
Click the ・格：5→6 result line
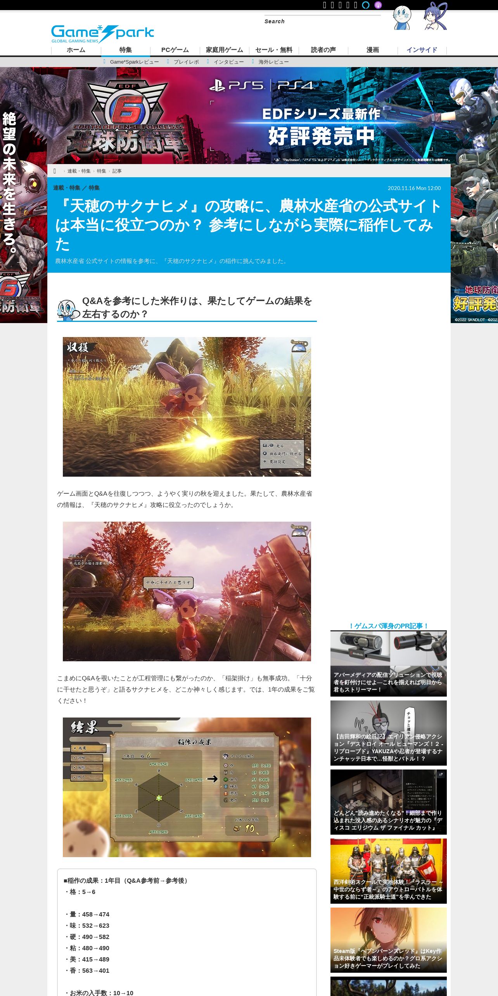[80, 892]
